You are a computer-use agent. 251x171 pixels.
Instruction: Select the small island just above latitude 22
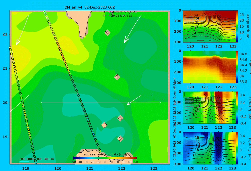click(x=107, y=32)
